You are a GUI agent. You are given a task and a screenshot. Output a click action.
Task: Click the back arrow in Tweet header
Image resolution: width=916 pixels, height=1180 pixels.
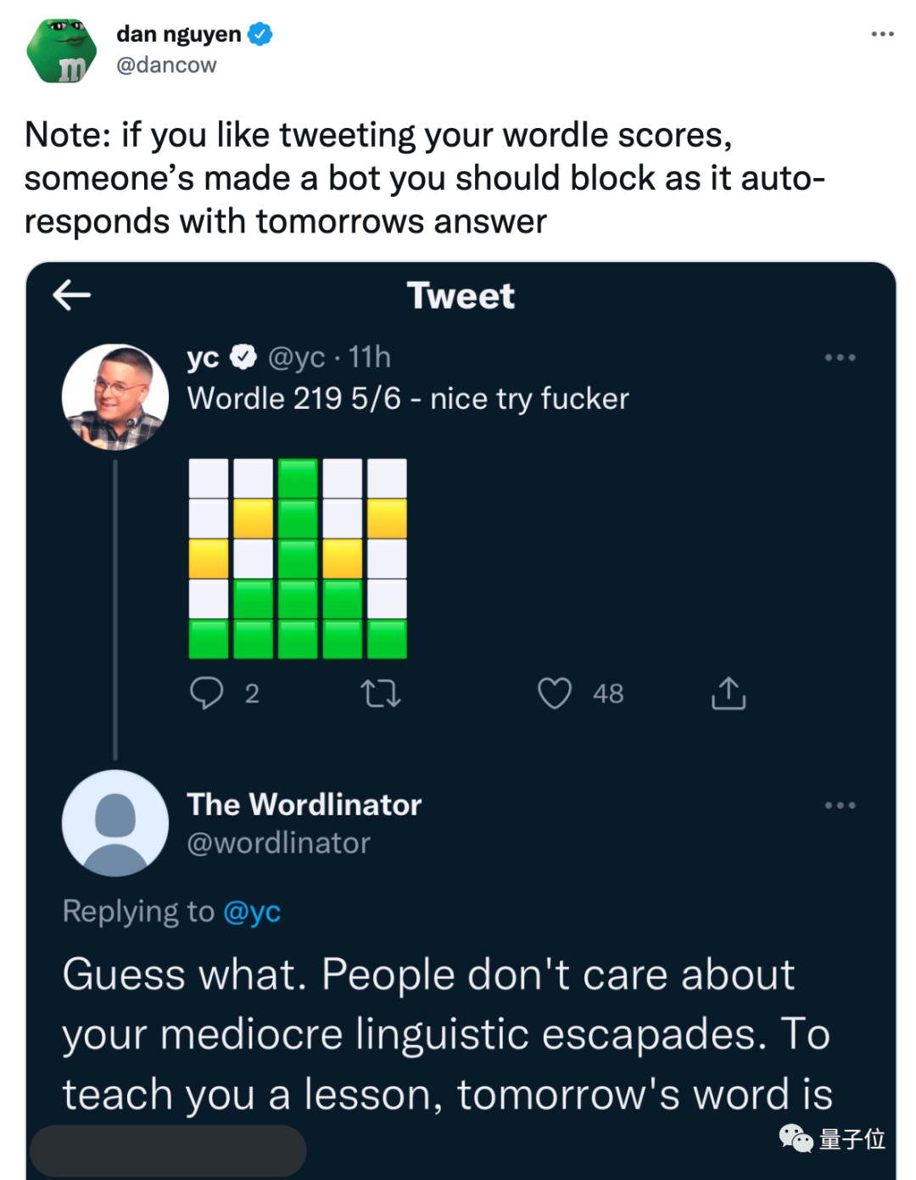[71, 295]
